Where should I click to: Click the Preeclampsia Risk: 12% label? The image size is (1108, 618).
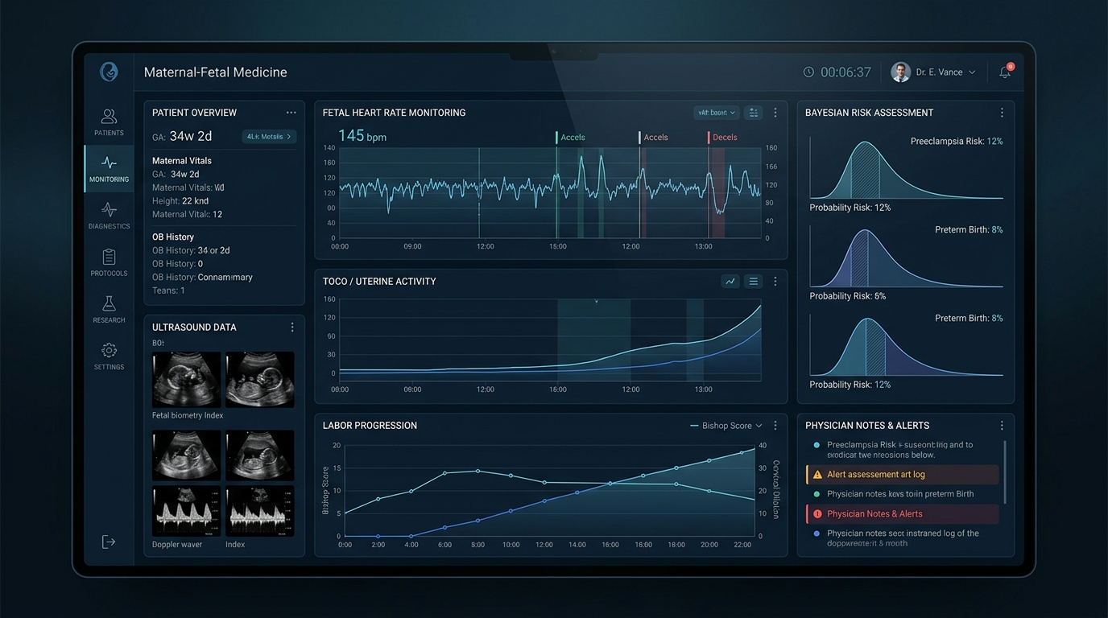[957, 142]
